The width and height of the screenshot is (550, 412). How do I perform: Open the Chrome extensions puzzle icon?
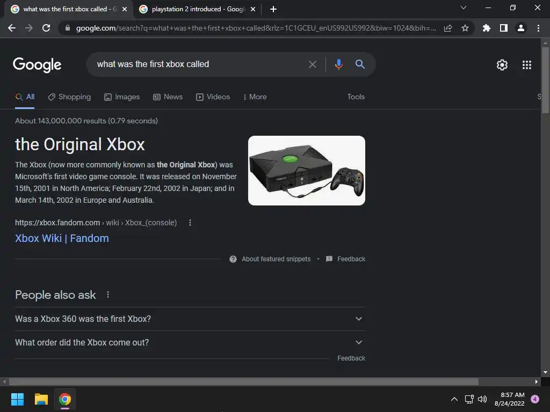486,28
